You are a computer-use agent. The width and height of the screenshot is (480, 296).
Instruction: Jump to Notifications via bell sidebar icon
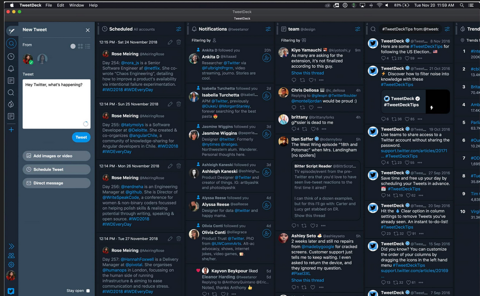(11, 68)
